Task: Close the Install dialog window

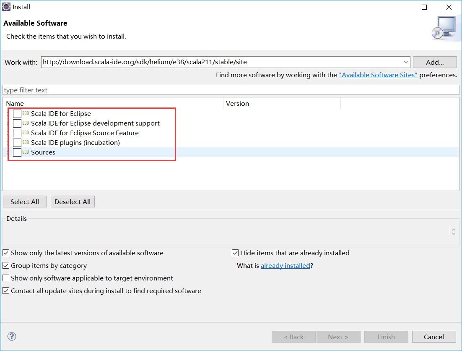Action: (449, 7)
